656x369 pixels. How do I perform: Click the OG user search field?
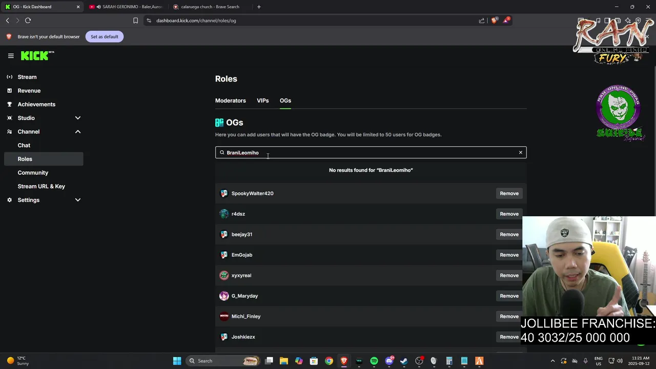click(371, 153)
